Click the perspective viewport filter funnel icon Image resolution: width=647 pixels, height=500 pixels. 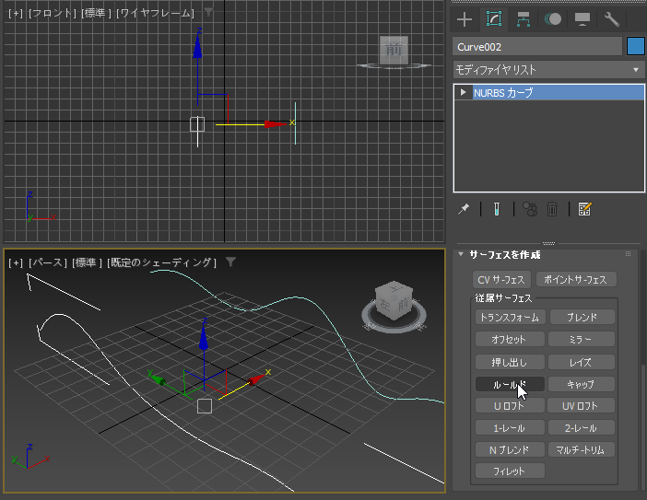pos(230,262)
